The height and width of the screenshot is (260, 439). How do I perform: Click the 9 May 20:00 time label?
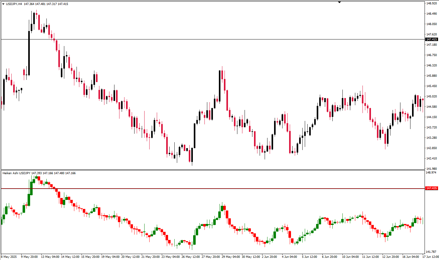(x=29, y=257)
